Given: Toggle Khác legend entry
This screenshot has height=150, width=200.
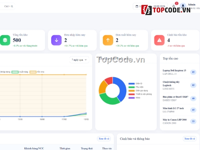Looking at the screenshot, I should [134, 98].
